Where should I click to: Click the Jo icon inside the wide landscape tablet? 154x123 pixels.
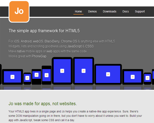pyautogui.click(x=108, y=74)
